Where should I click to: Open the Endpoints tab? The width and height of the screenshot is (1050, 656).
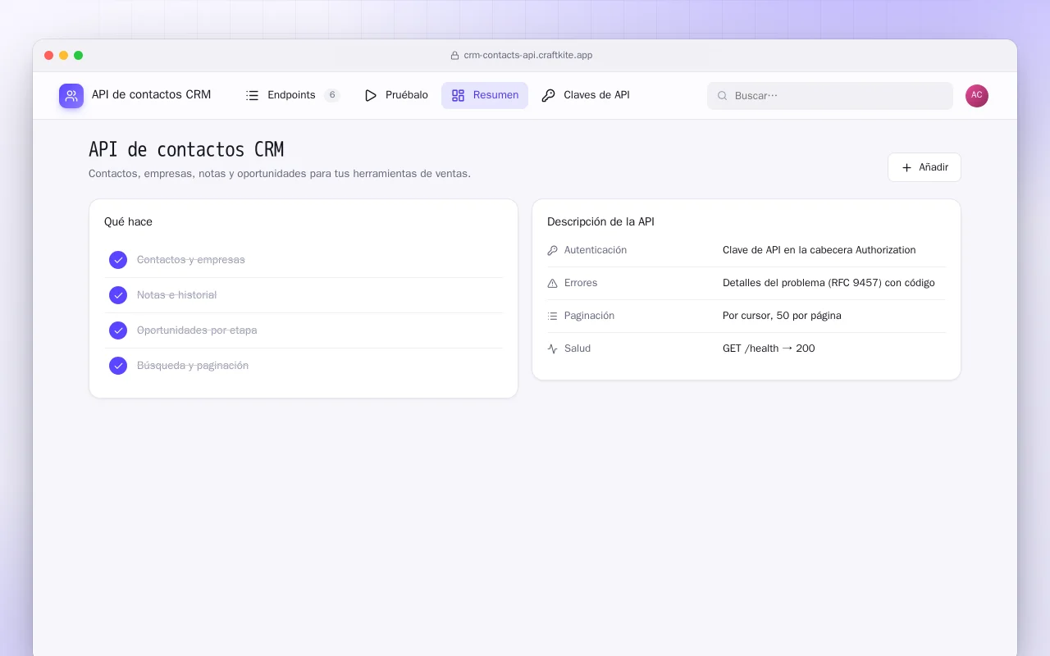[x=293, y=95]
